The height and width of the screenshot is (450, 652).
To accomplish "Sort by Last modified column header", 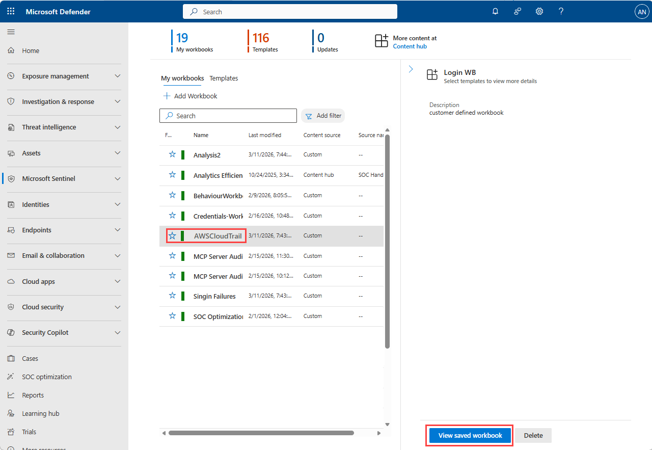I will [265, 135].
